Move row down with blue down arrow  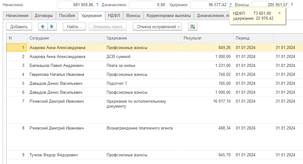click(x=52, y=27)
